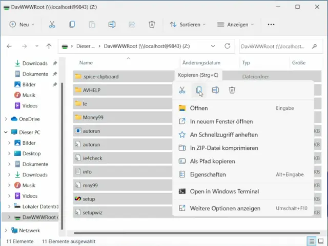Viewport: 328px width, 246px height.
Task: Select Eigenschaften in context menu
Action: (x=208, y=174)
